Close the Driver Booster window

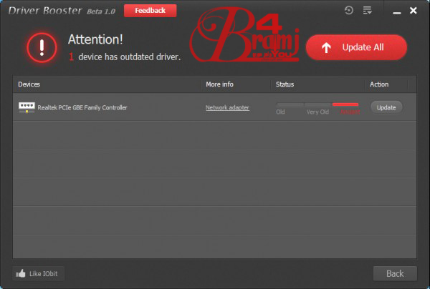413,11
